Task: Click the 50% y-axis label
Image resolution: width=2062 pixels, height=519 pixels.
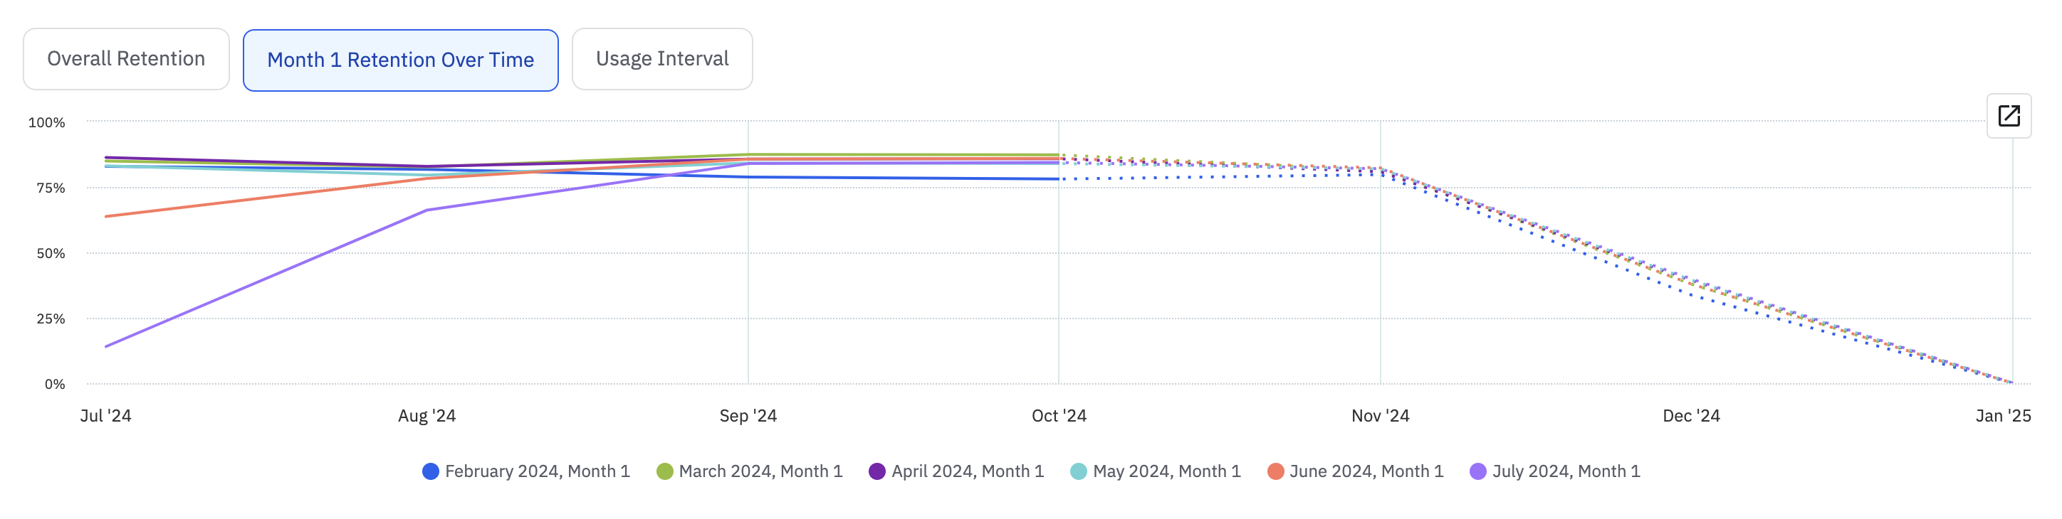Action: click(x=51, y=254)
